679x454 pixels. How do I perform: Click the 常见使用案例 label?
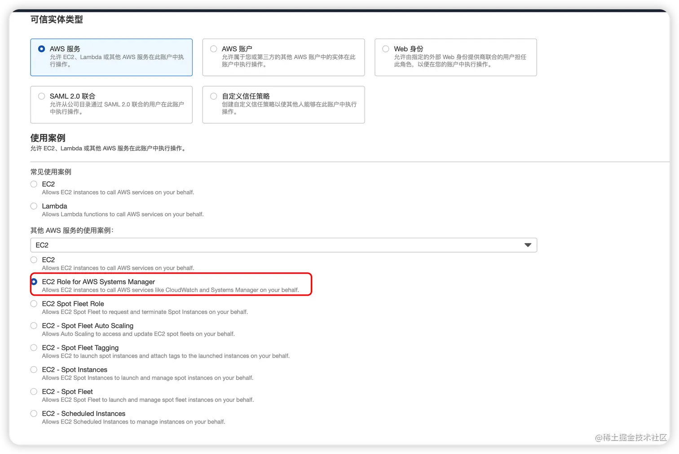51,172
